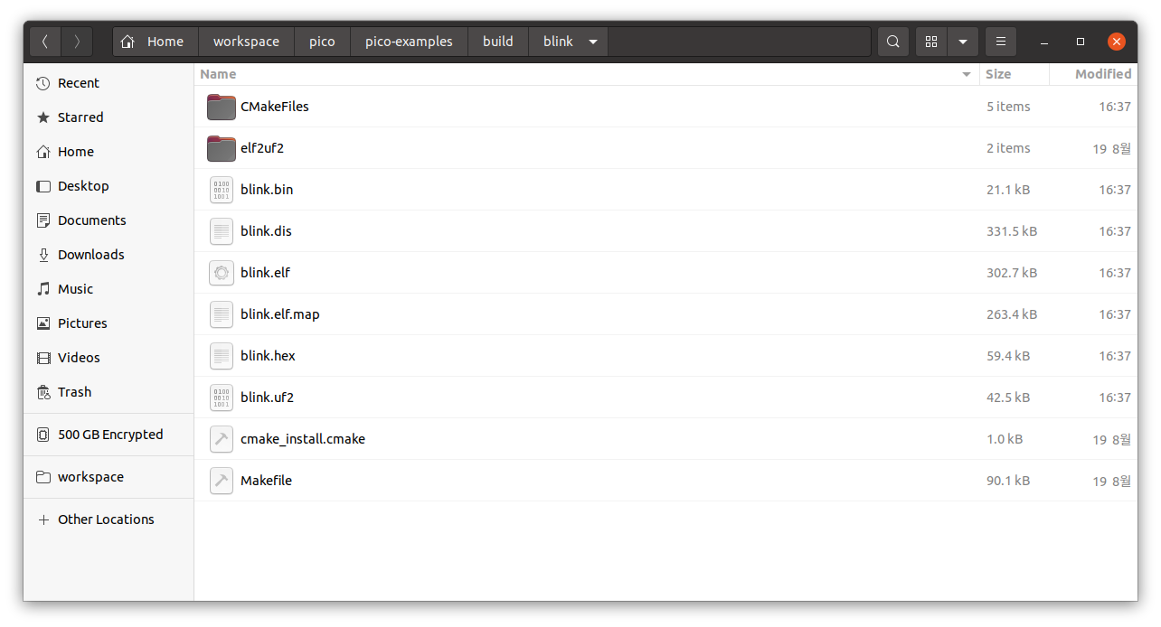Click the Makefile hammer icon
This screenshot has width=1161, height=627.
coord(222,481)
